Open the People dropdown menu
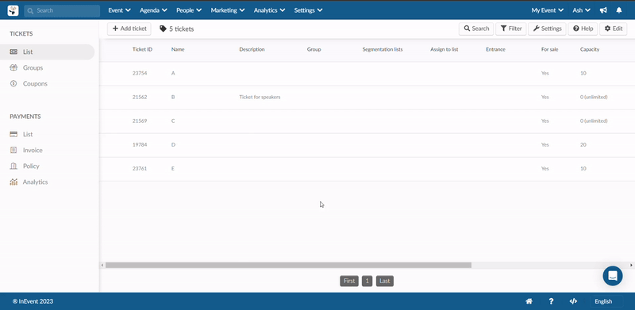The image size is (635, 310). tap(189, 10)
